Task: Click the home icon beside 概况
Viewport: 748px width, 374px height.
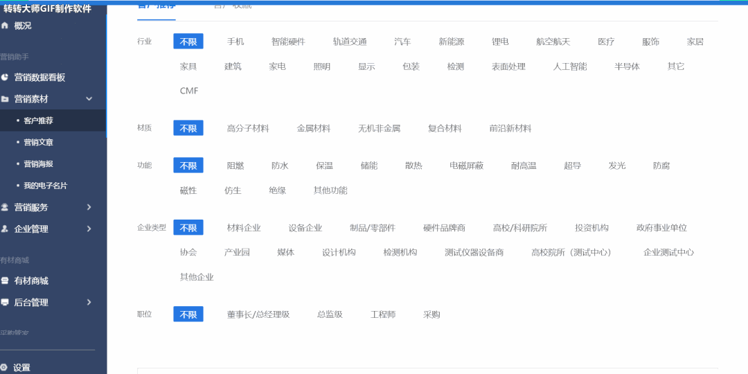Action: coord(4,26)
